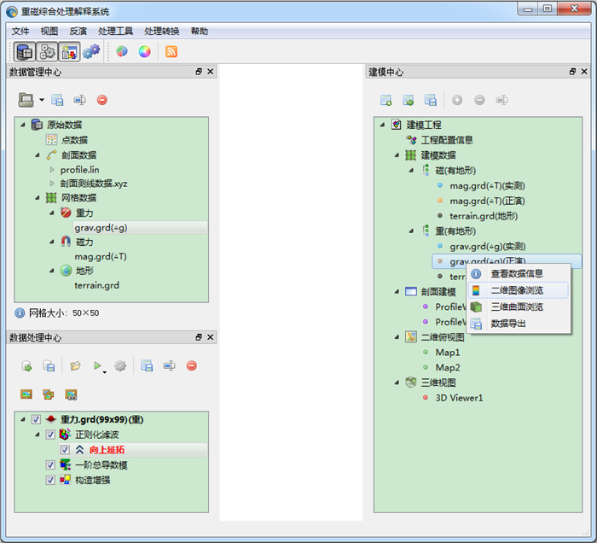Select 3D Viewer1 under 三维视图
The image size is (597, 543).
coord(459,398)
